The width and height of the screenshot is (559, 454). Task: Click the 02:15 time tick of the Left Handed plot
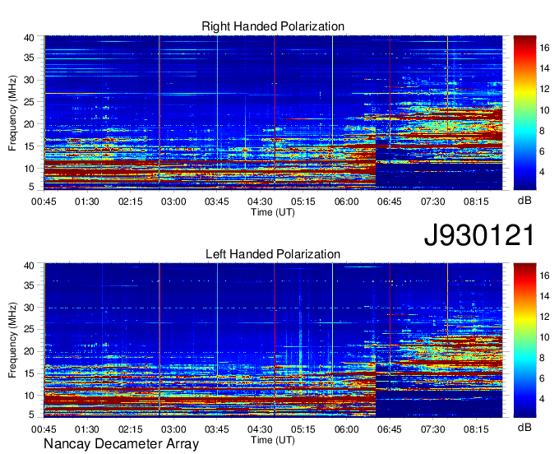pyautogui.click(x=130, y=429)
